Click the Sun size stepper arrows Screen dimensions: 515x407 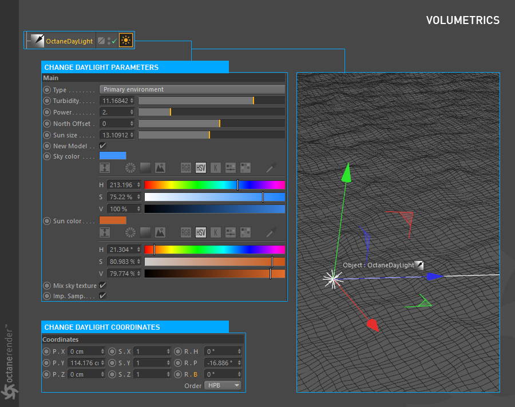132,135
